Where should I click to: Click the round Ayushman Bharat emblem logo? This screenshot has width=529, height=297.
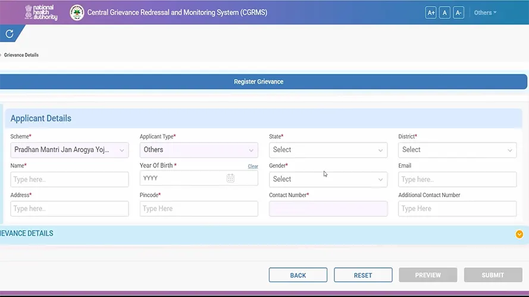[x=77, y=13]
